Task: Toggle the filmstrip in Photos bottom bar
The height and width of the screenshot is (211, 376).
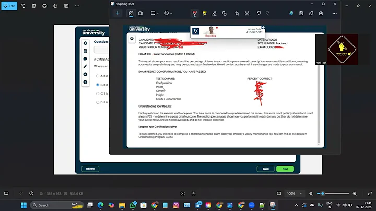Action: point(6,193)
